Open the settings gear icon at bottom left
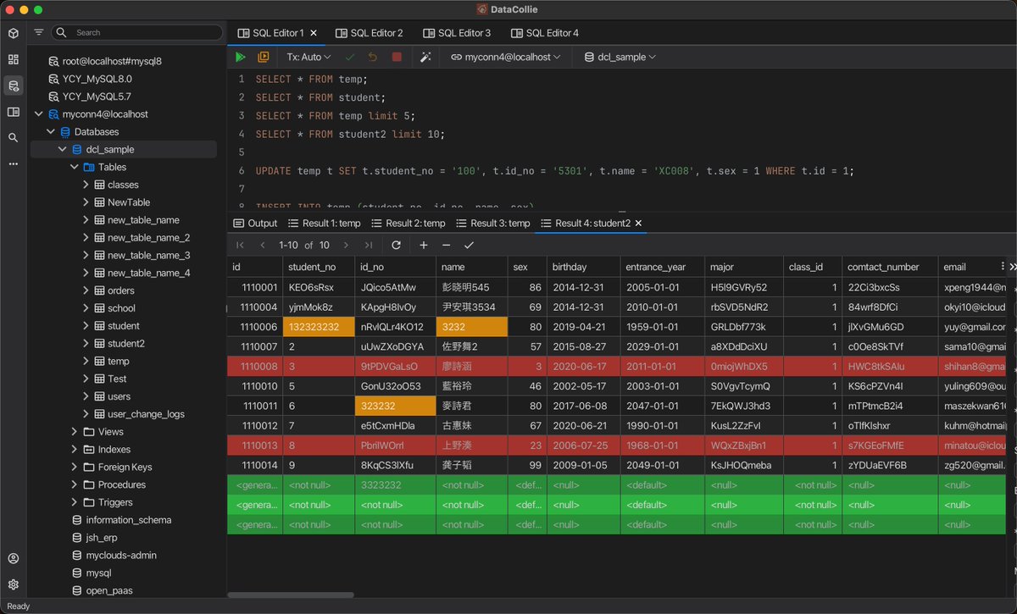This screenshot has width=1017, height=614. [13, 584]
